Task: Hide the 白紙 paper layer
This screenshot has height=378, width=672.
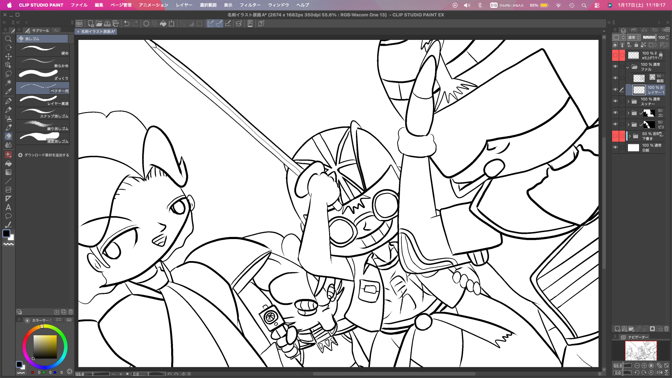Action: pyautogui.click(x=615, y=147)
